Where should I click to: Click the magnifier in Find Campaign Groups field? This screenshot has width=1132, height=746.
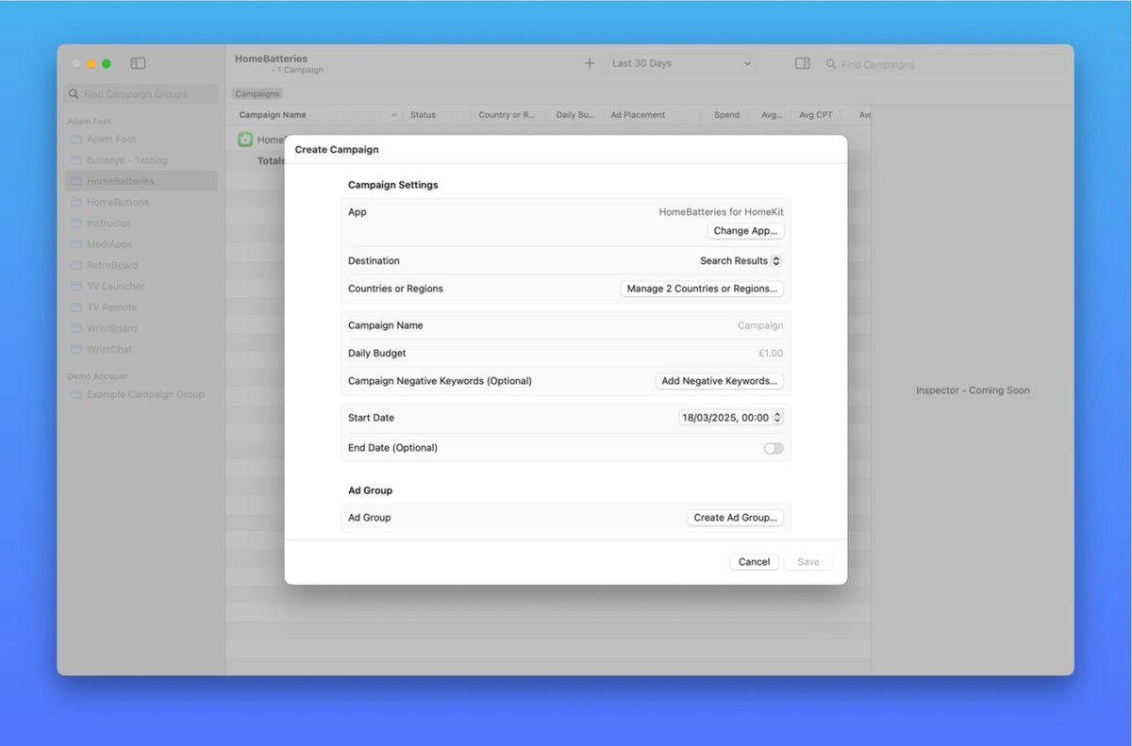(74, 94)
